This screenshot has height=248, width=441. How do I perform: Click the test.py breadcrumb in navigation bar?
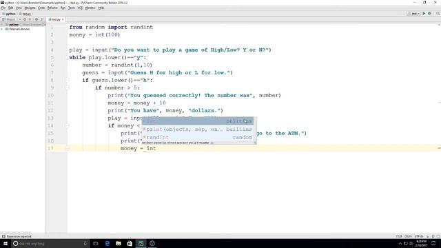coord(25,14)
